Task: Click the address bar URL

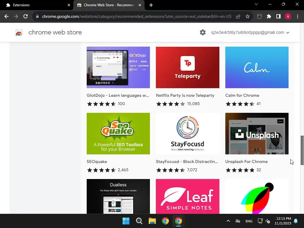Action: click(x=137, y=17)
